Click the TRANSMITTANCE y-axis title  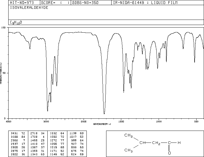[x=1, y=73]
